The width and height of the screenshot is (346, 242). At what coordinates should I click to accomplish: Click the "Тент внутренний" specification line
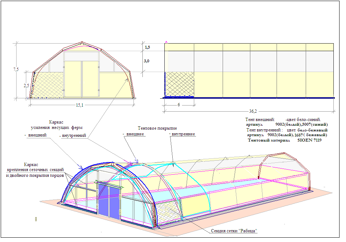[287, 130]
